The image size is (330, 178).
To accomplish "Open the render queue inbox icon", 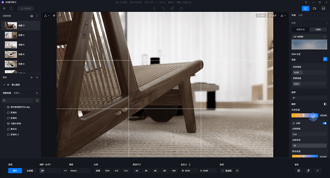I will click(323, 9).
